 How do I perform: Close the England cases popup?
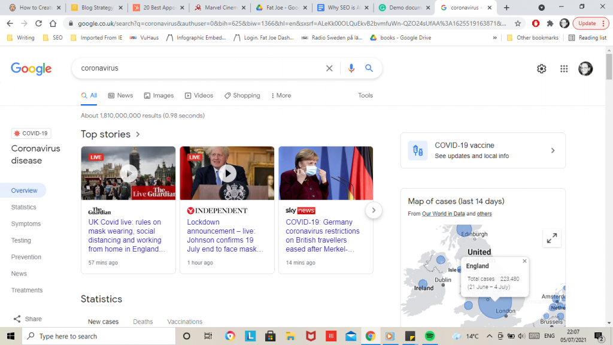[x=524, y=261]
